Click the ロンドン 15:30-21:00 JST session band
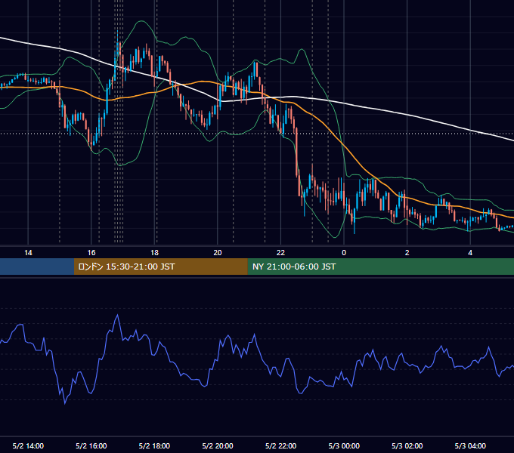This screenshot has width=514, height=453. [x=160, y=267]
